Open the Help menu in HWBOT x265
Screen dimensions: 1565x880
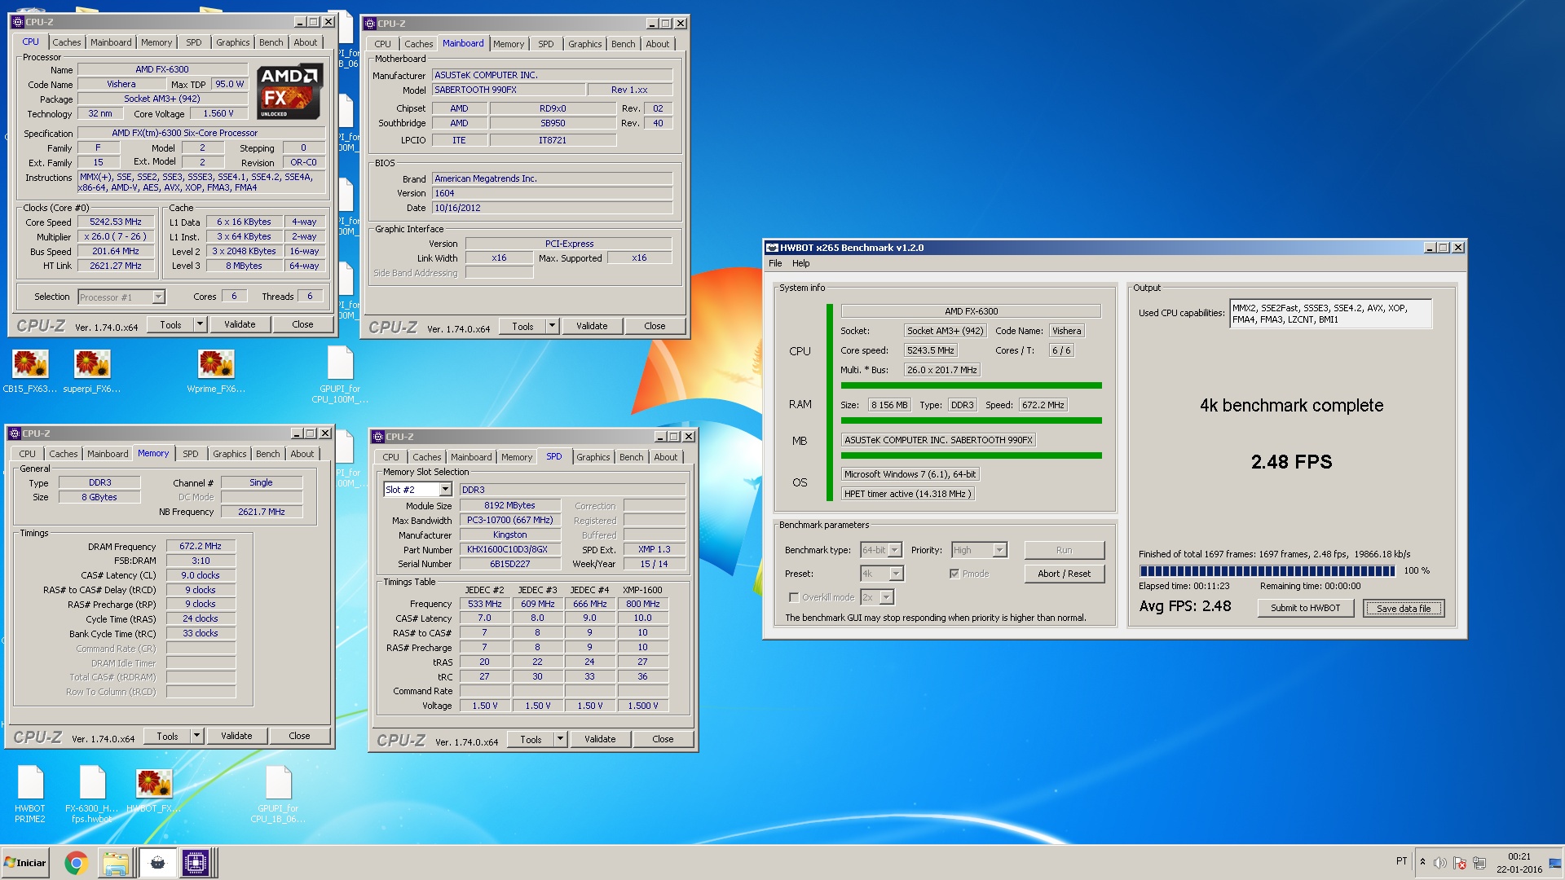coord(801,263)
